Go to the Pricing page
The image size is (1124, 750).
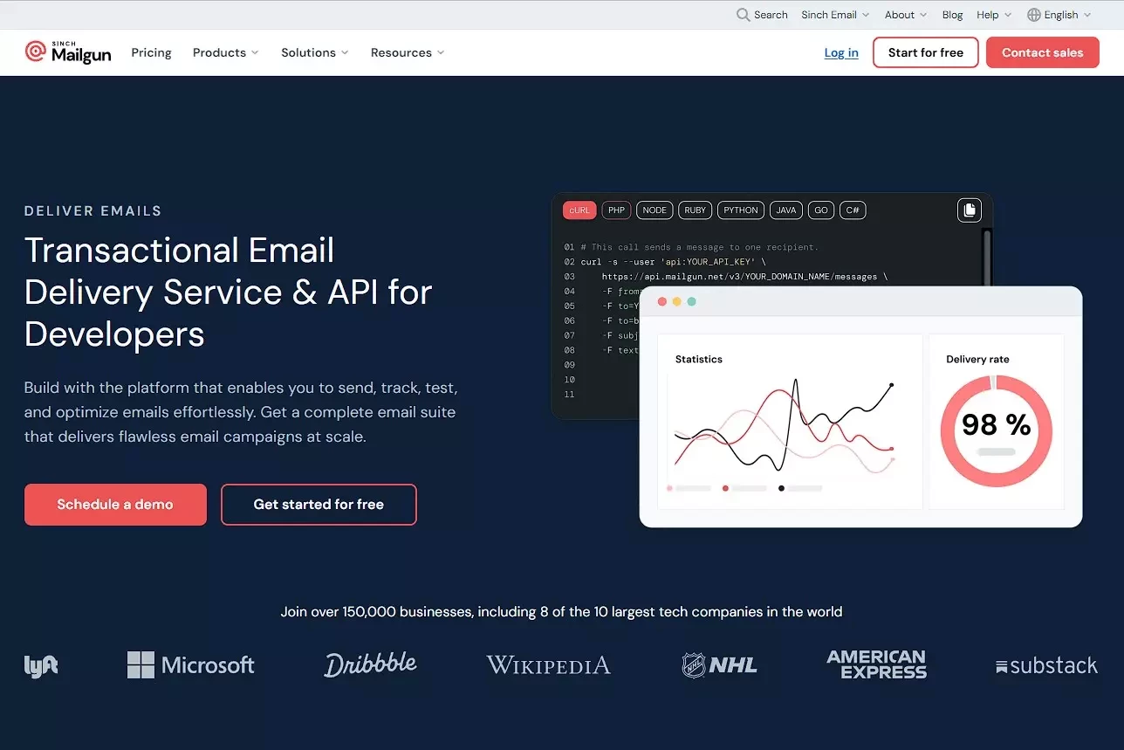(151, 52)
